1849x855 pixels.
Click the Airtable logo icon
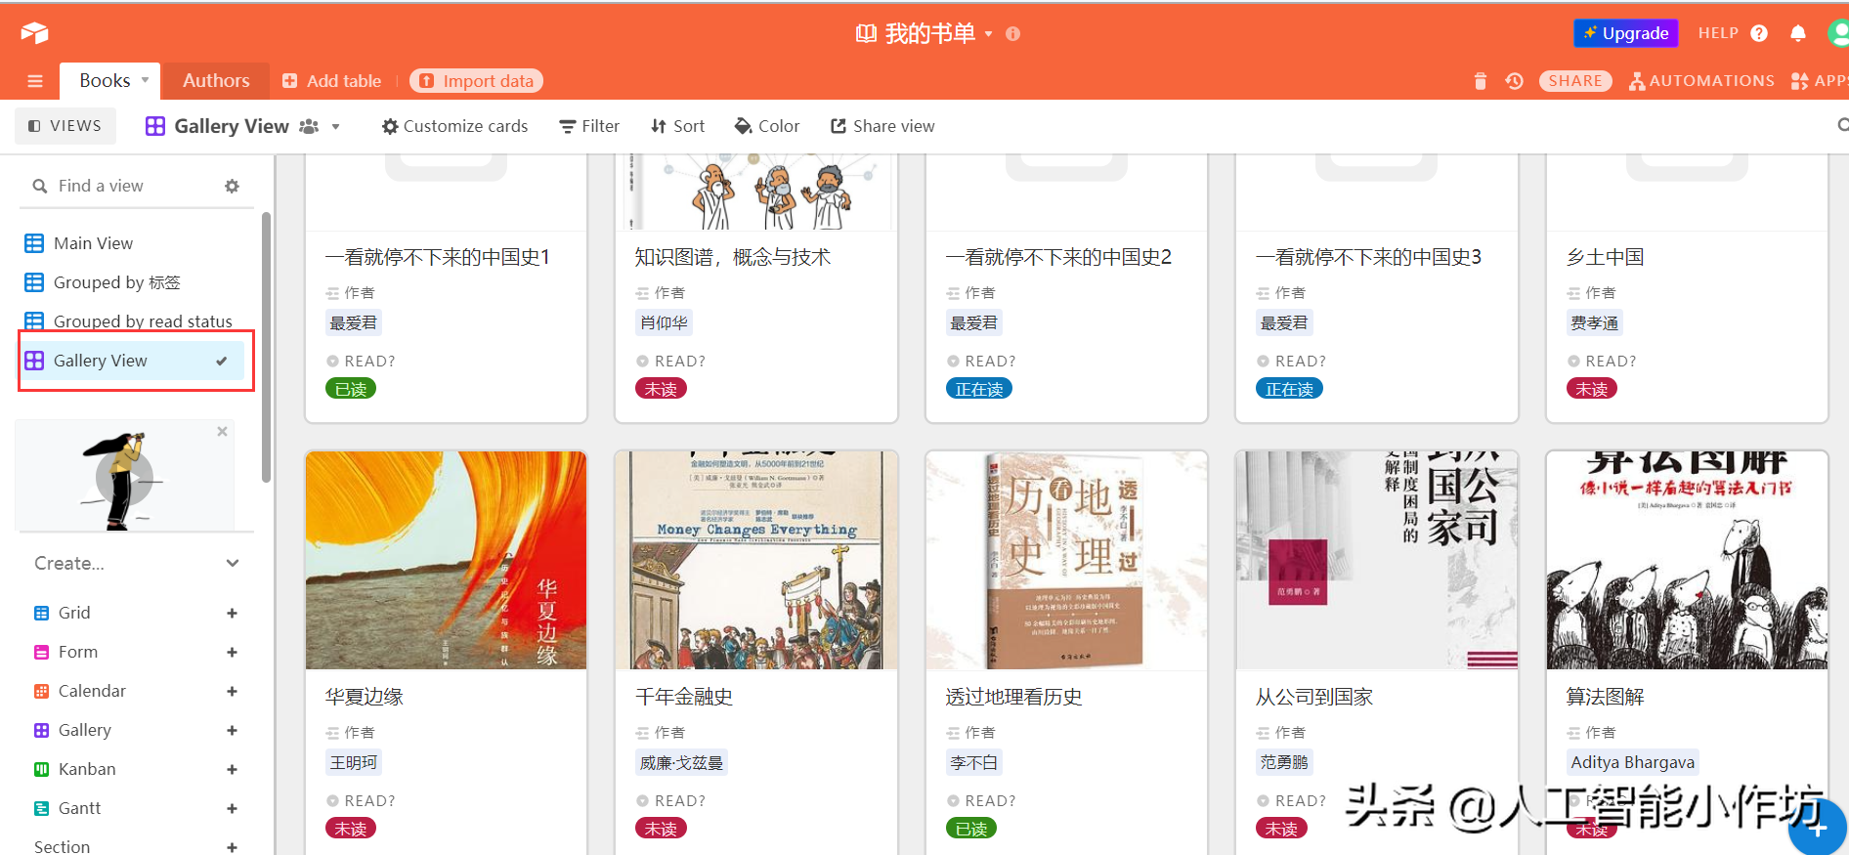[x=34, y=33]
